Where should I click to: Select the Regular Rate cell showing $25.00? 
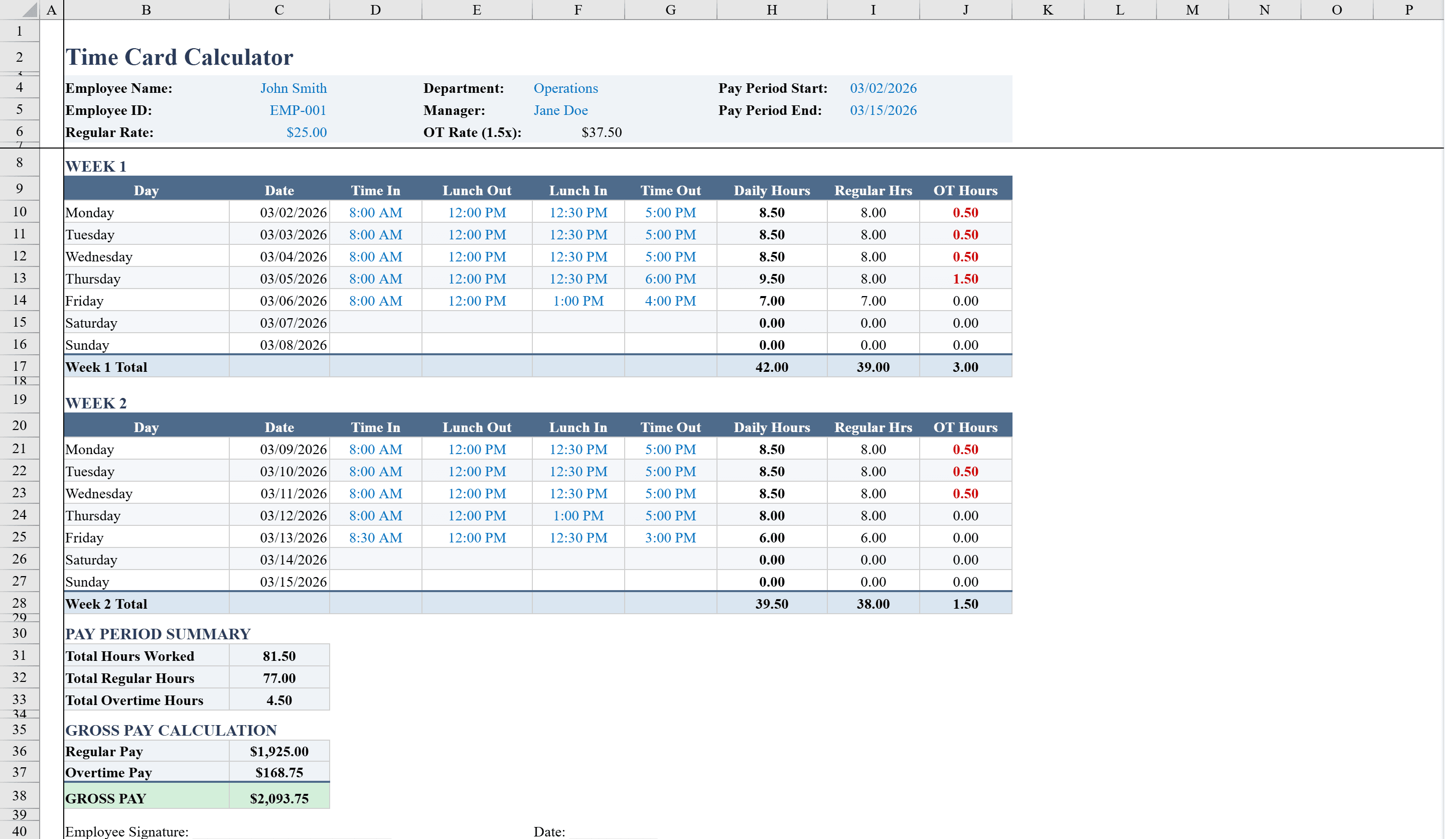pyautogui.click(x=306, y=132)
